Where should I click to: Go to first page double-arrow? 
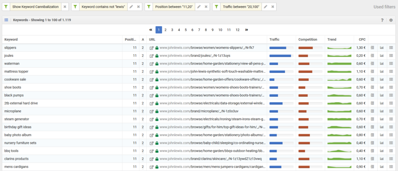[x=151, y=30]
